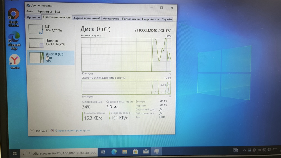Viewport: 281px width, 158px height.
Task: Click the disk active time graph
Action: click(x=126, y=54)
